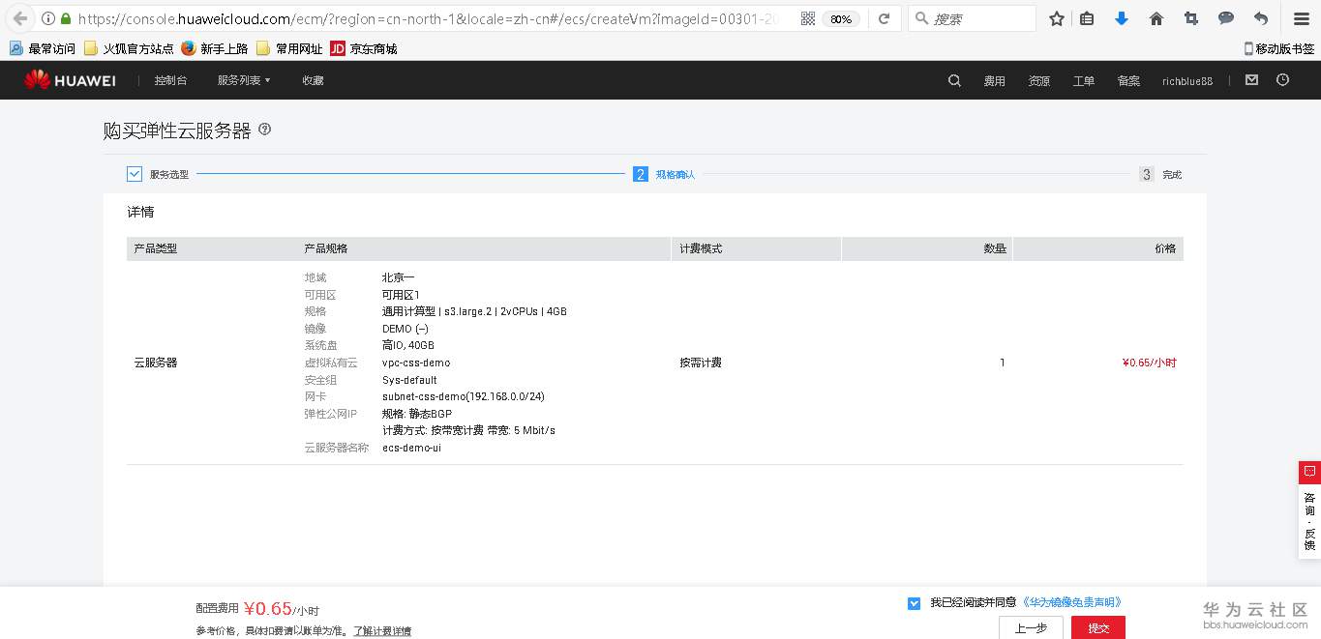Click the 80% zoom level indicator
Viewport: 1321px width, 639px height.
pos(841,18)
